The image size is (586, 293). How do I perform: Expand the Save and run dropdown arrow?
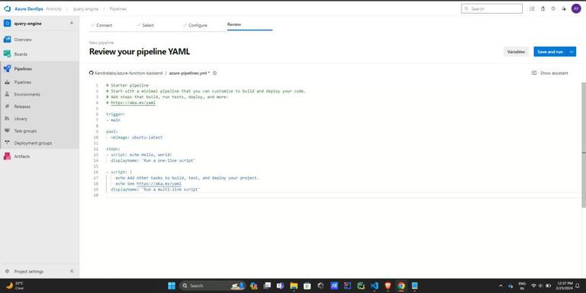[572, 52]
